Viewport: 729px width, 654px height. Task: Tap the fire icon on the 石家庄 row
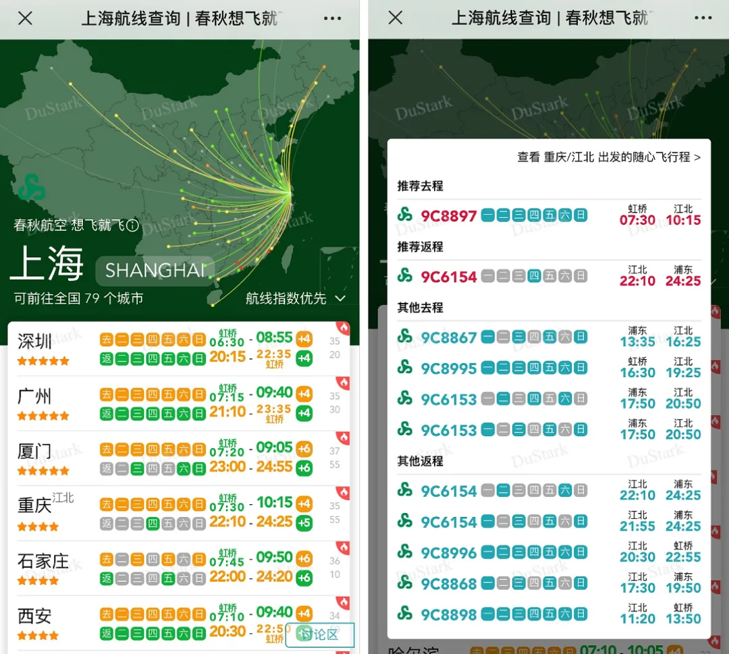click(x=344, y=547)
